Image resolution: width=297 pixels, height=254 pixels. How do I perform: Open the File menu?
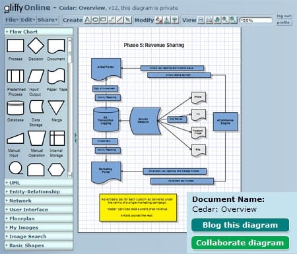[x=12, y=20]
